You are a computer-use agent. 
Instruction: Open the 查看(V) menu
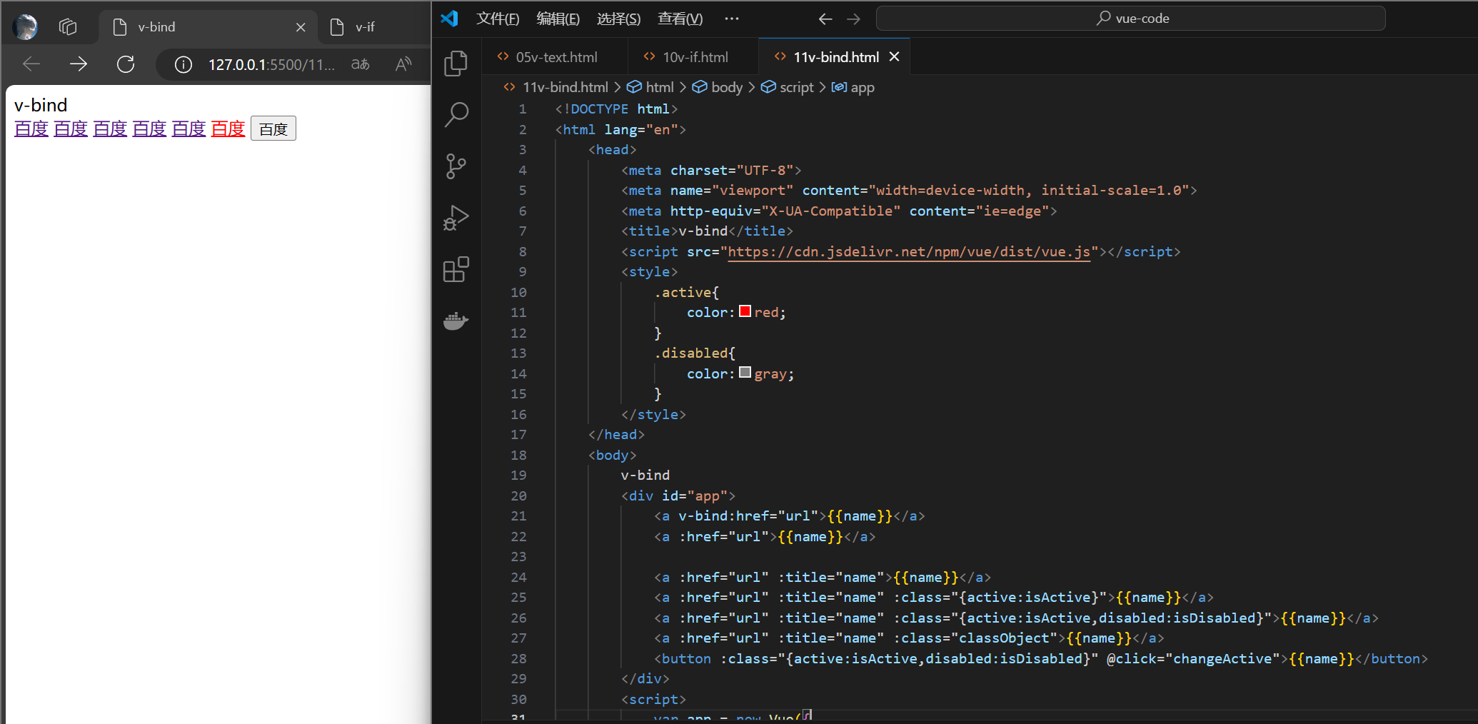pos(680,19)
